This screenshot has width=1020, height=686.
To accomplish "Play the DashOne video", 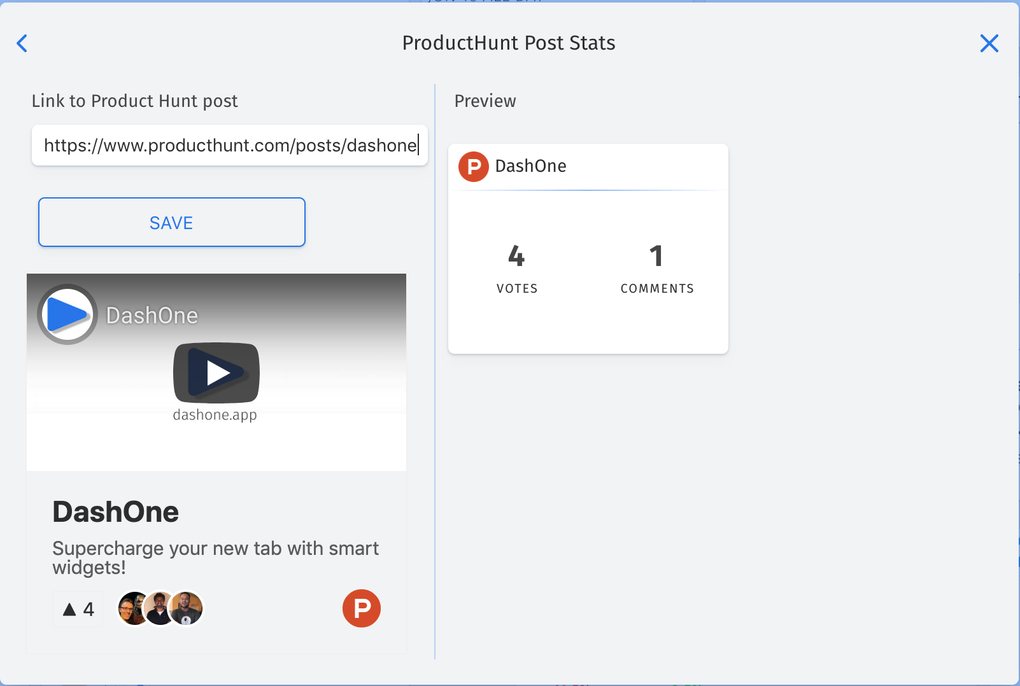I will tap(216, 372).
